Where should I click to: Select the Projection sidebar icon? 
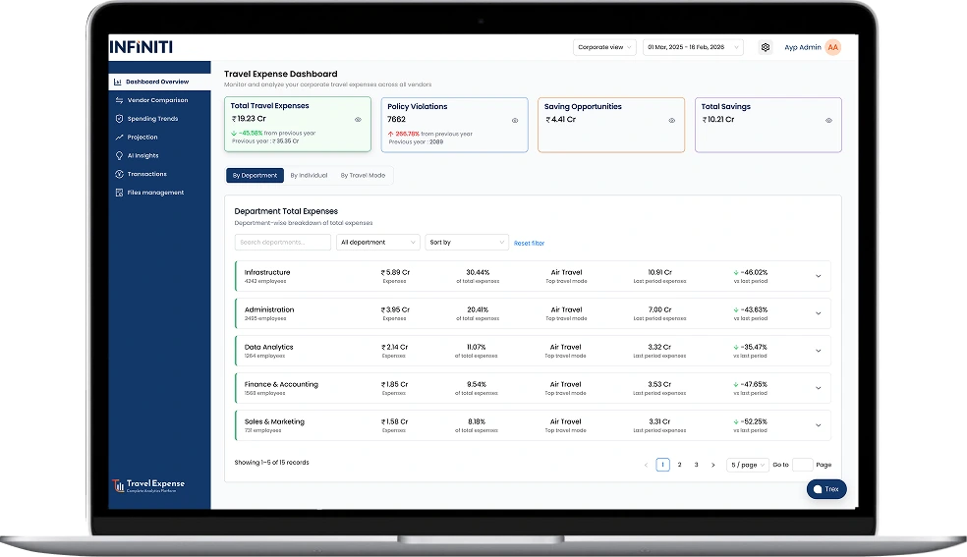pyautogui.click(x=118, y=138)
